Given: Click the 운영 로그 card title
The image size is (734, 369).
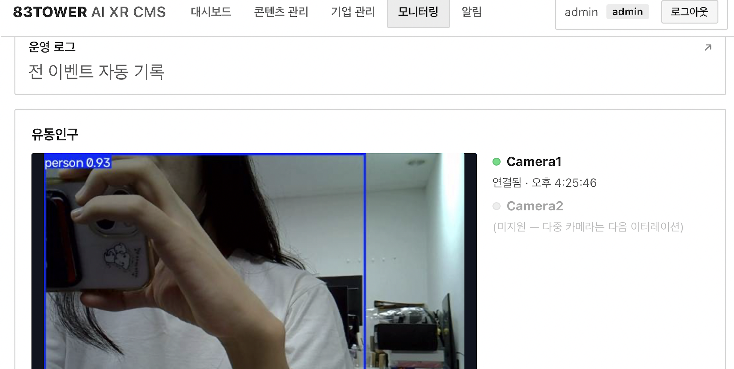Looking at the screenshot, I should click(52, 47).
